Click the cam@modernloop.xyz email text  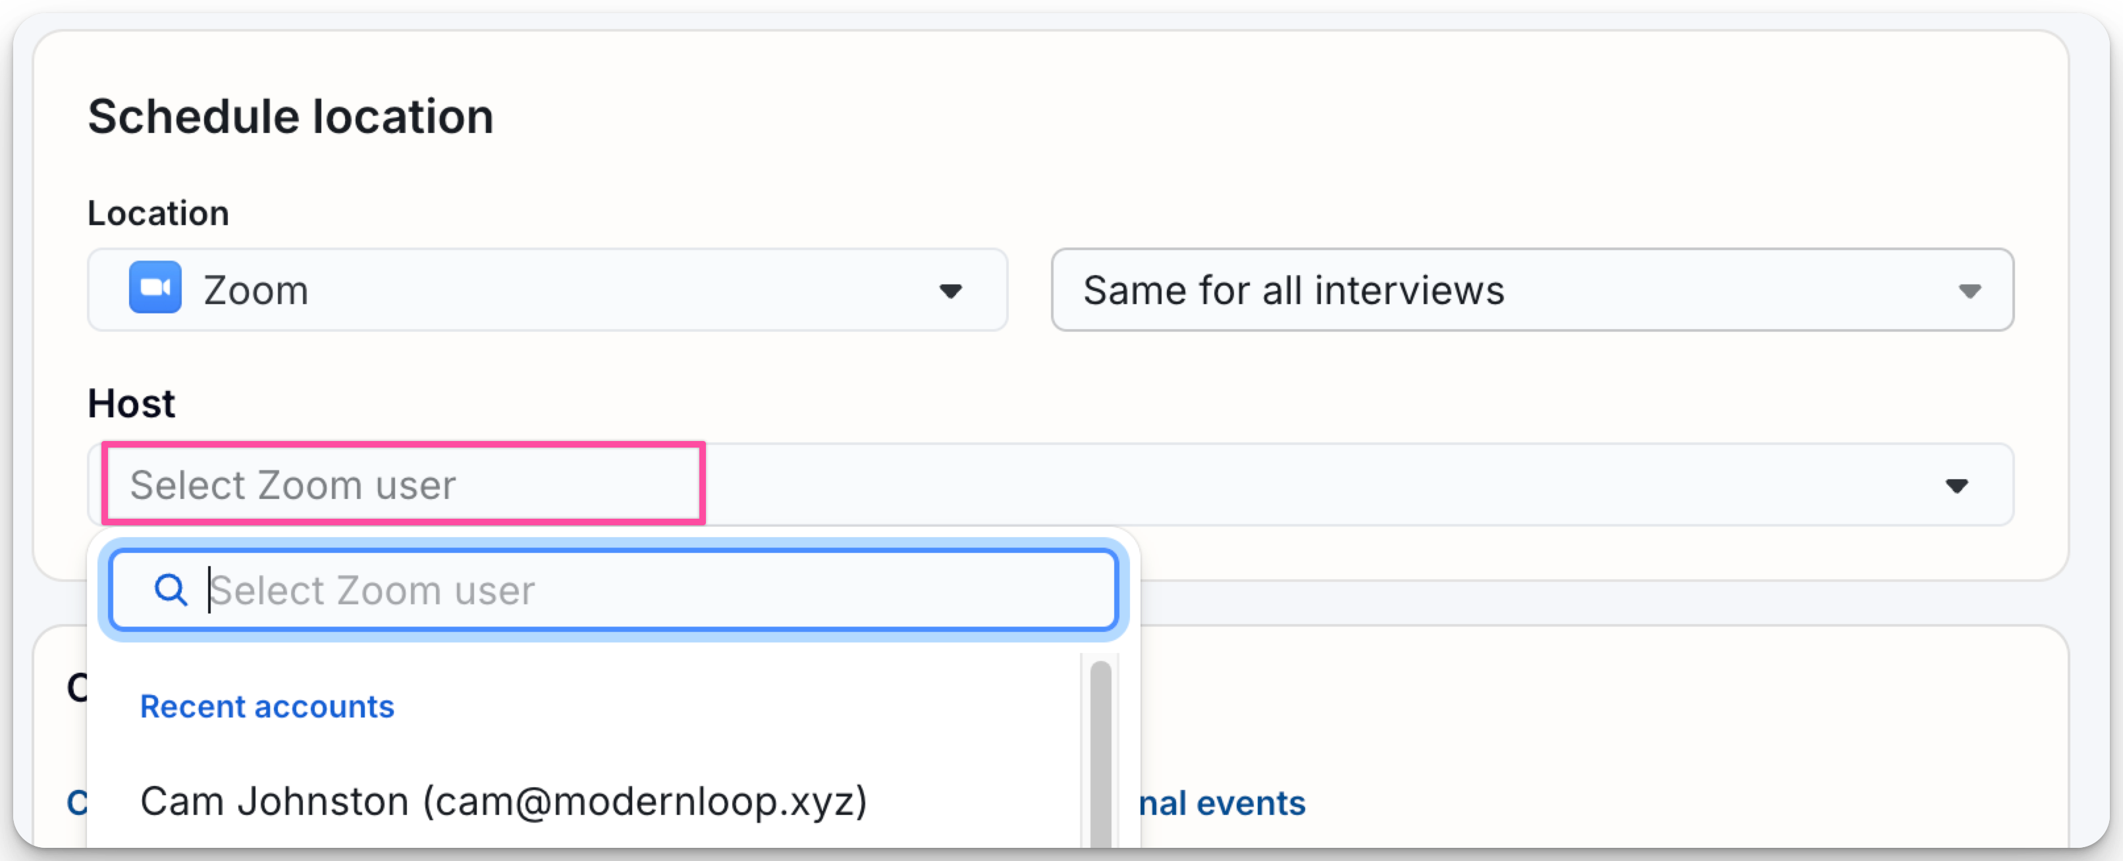point(645,802)
